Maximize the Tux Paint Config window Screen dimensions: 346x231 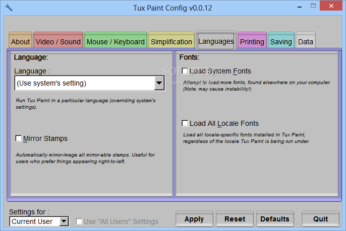click(313, 6)
